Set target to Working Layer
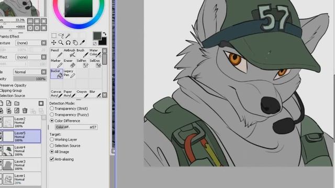 click(63, 139)
